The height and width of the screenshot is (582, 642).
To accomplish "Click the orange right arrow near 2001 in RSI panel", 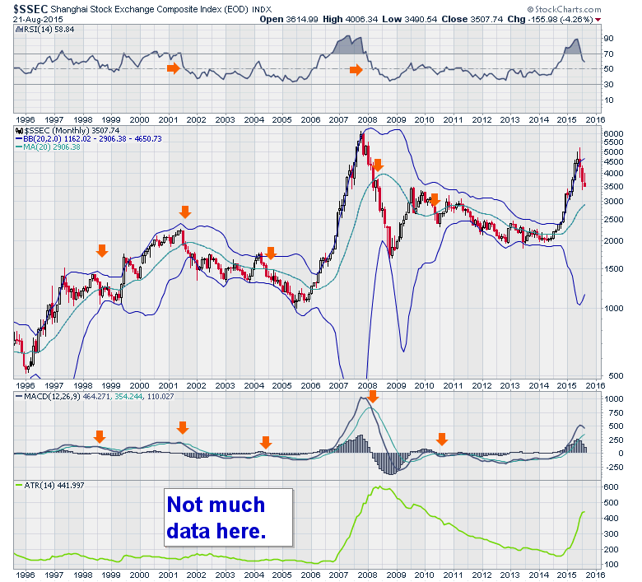I will click(x=173, y=68).
